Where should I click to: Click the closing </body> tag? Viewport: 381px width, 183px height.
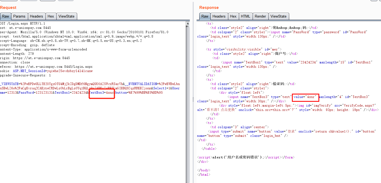(204, 170)
